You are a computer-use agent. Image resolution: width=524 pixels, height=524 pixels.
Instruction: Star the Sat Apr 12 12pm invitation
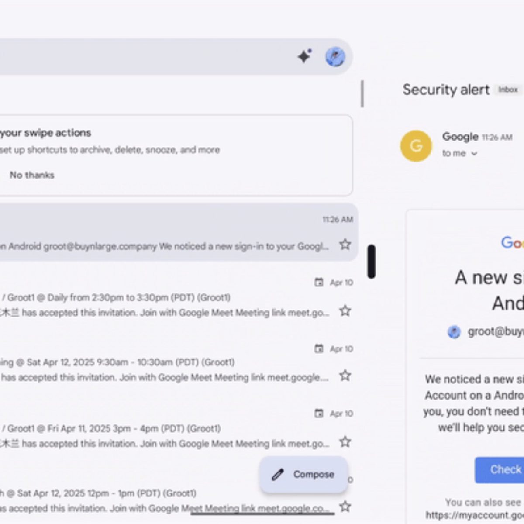[345, 507]
